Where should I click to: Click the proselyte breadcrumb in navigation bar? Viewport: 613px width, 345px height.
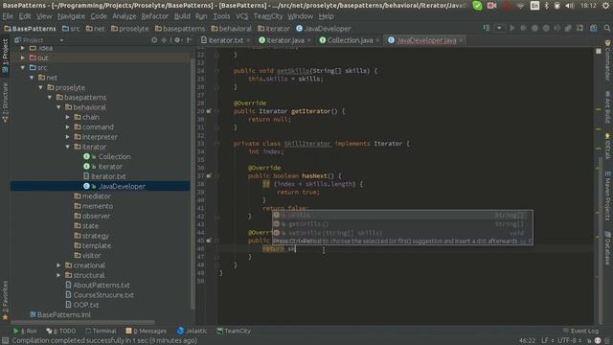130,29
